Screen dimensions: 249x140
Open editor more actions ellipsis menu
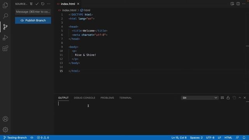244,3
